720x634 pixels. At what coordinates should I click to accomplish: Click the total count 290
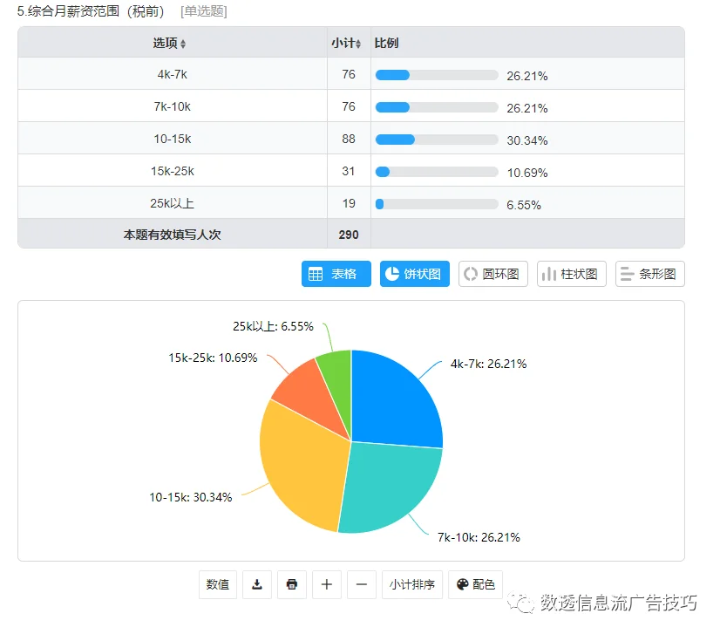[x=349, y=235]
